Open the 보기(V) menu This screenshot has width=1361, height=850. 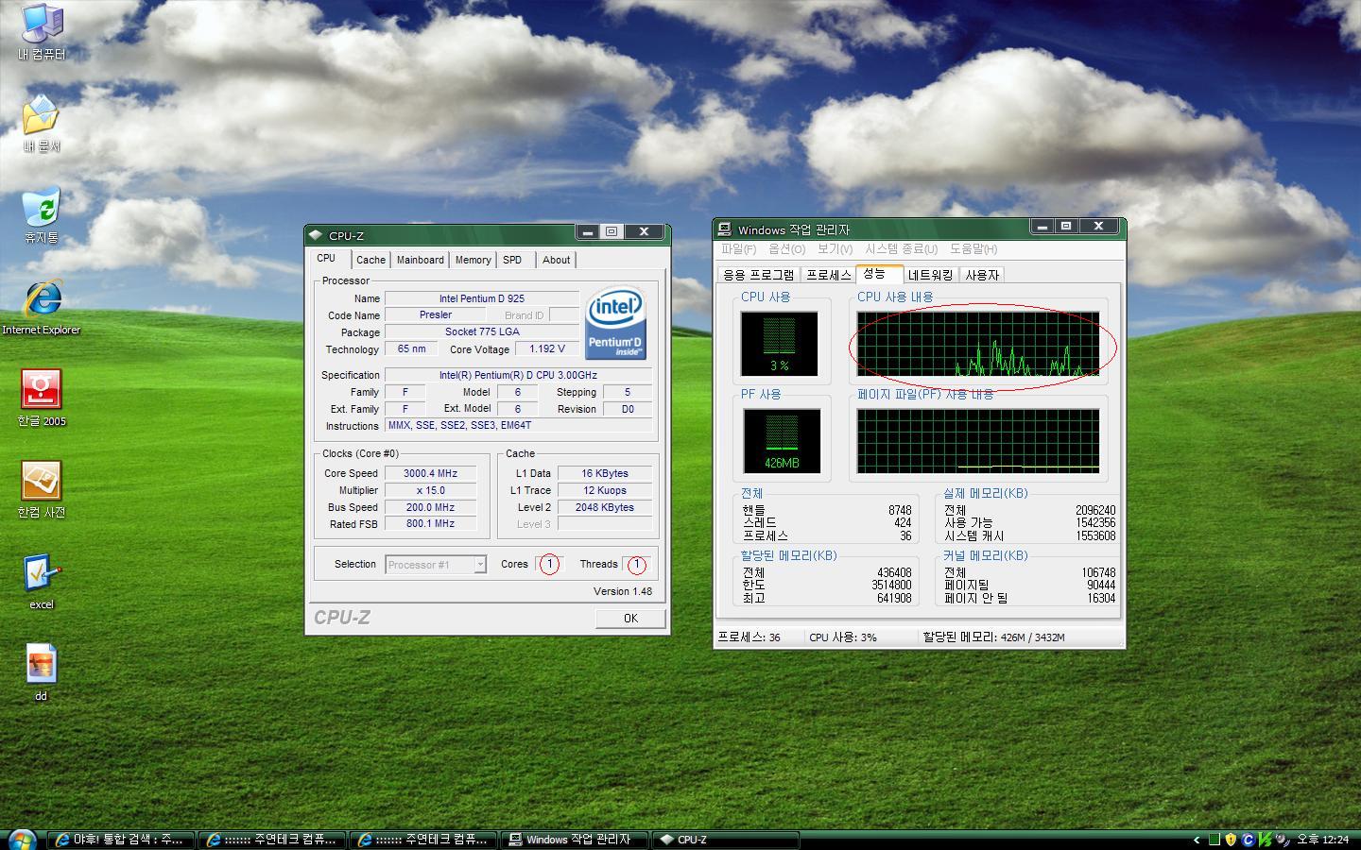pyautogui.click(x=835, y=249)
